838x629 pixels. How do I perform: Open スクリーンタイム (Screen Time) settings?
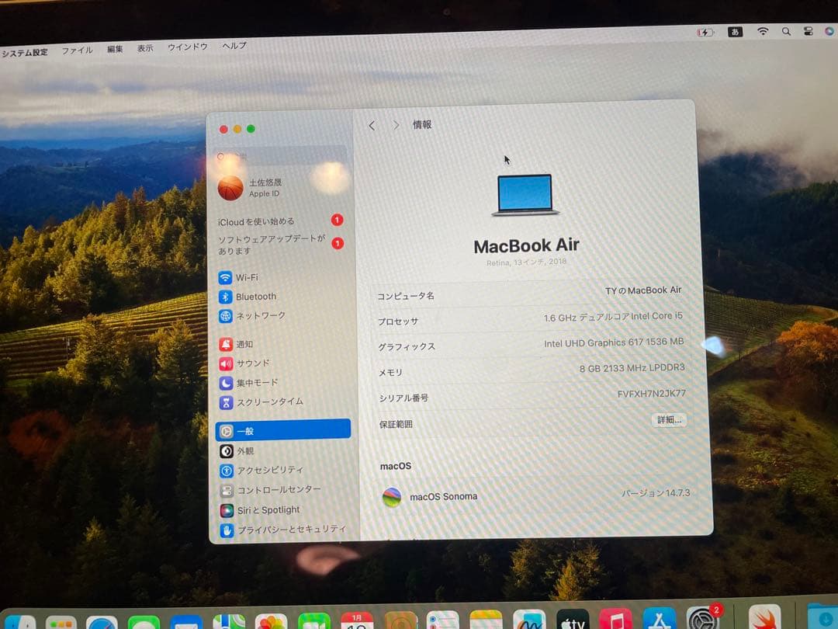coord(264,402)
